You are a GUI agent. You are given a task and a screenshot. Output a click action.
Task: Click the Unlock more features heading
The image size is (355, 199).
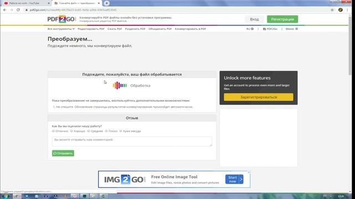tap(247, 78)
